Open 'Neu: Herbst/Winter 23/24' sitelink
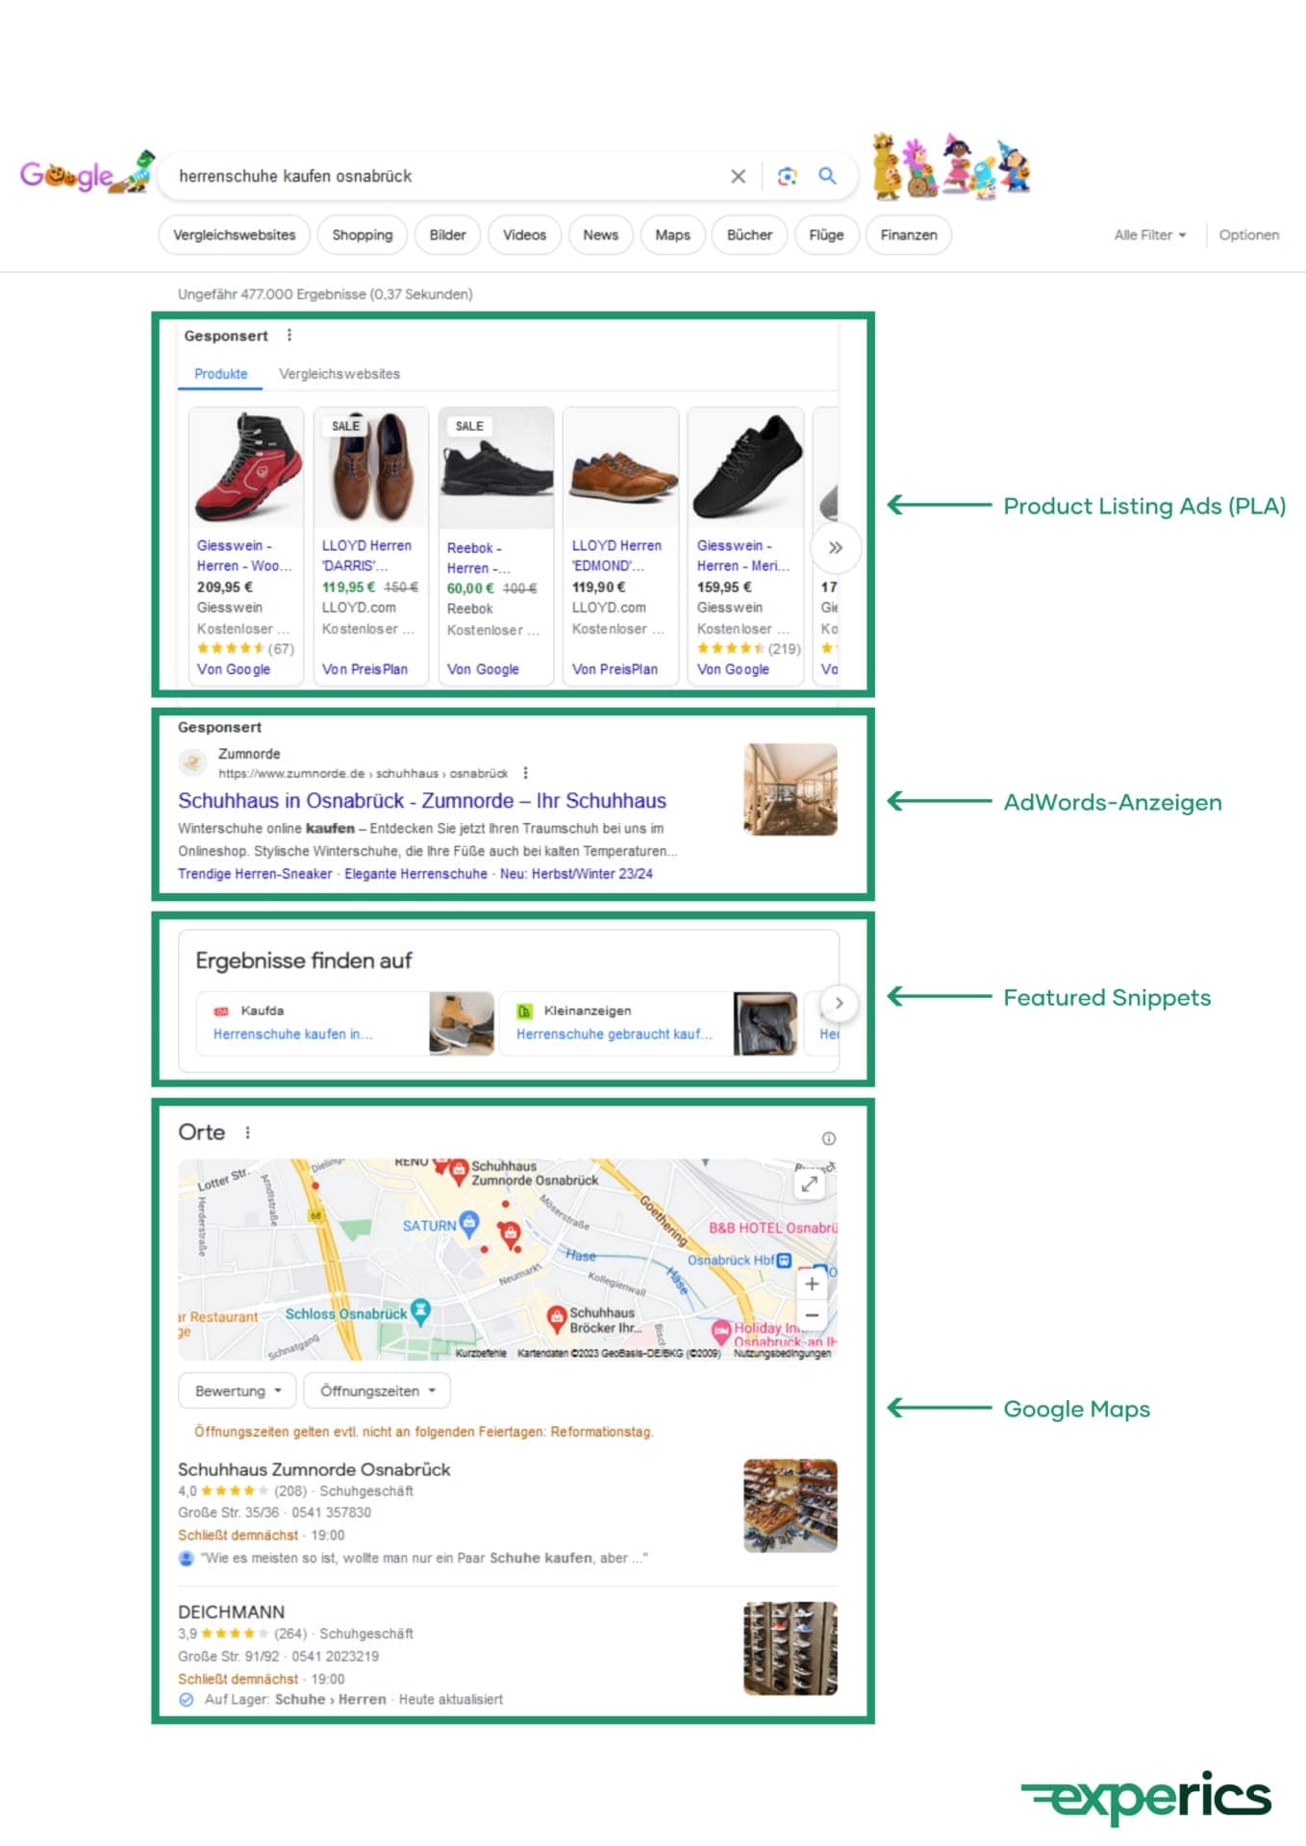Screen dimensions: 1306x1846 576,874
